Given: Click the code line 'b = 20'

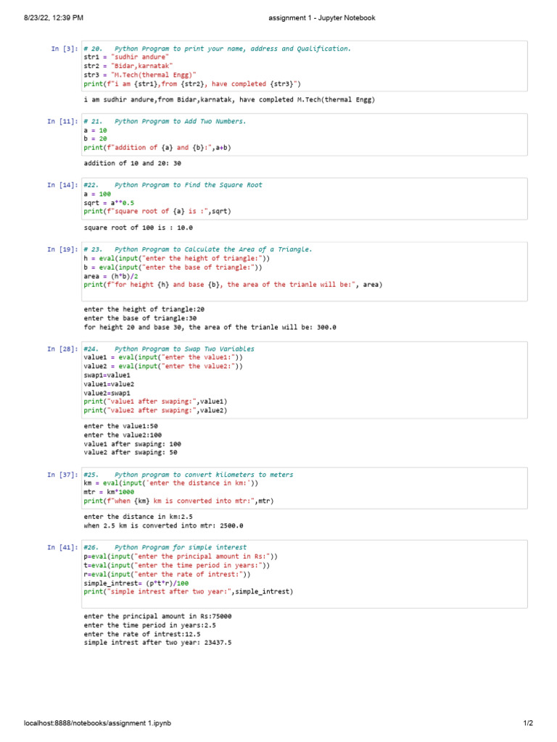Looking at the screenshot, I should [95, 139].
